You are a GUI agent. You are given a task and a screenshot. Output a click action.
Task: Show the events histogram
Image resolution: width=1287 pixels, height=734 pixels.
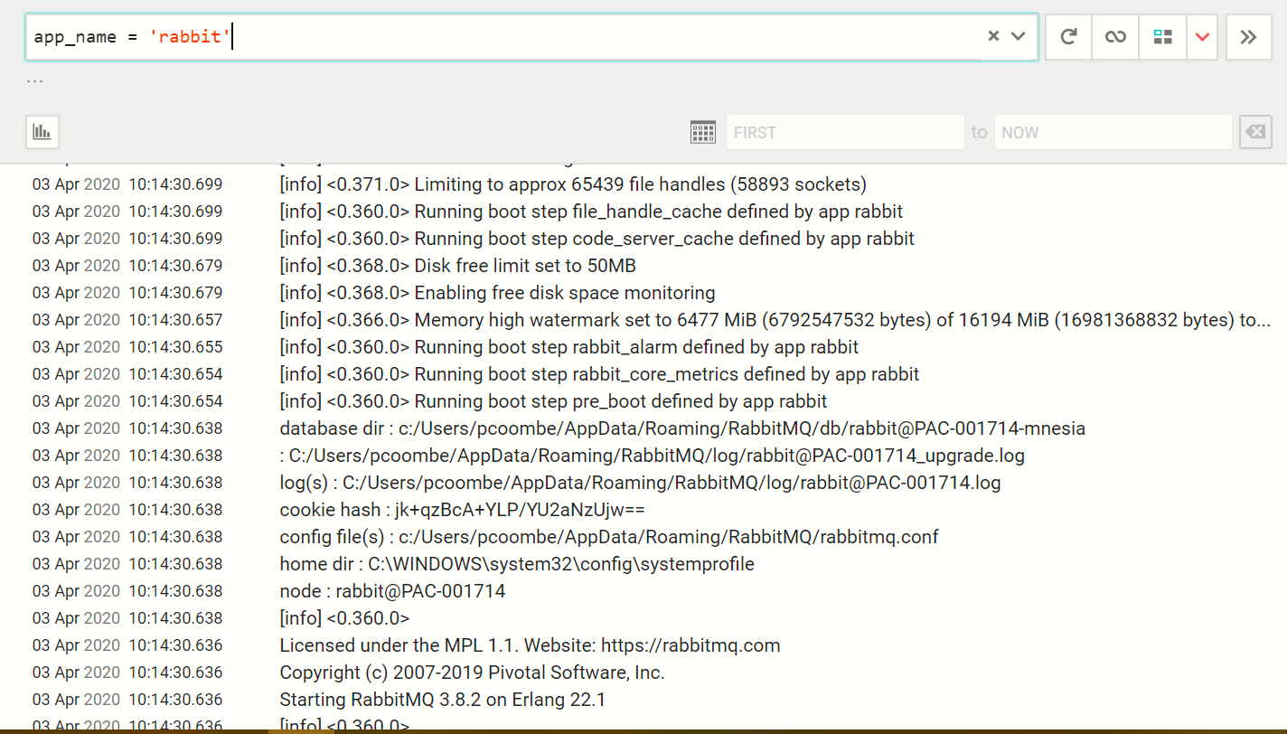point(42,131)
